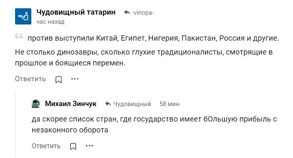Image resolution: width=293 pixels, height=158 pixels.
Task: Jump to parent comment by -vinopa-
Action: pyautogui.click(x=143, y=13)
